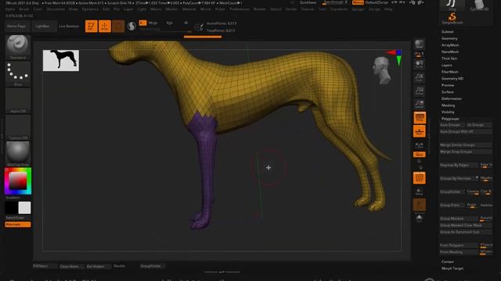The height and width of the screenshot is (281, 501).
Task: Pick a color in the color picker square
Action: point(18,180)
